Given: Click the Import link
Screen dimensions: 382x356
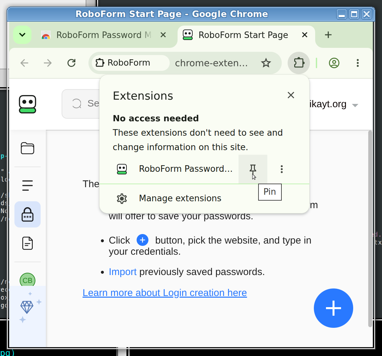Looking at the screenshot, I should (123, 272).
